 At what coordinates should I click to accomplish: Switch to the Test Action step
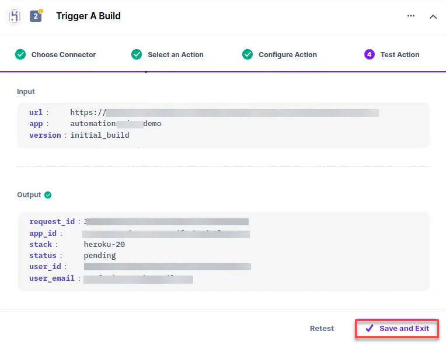tap(400, 55)
